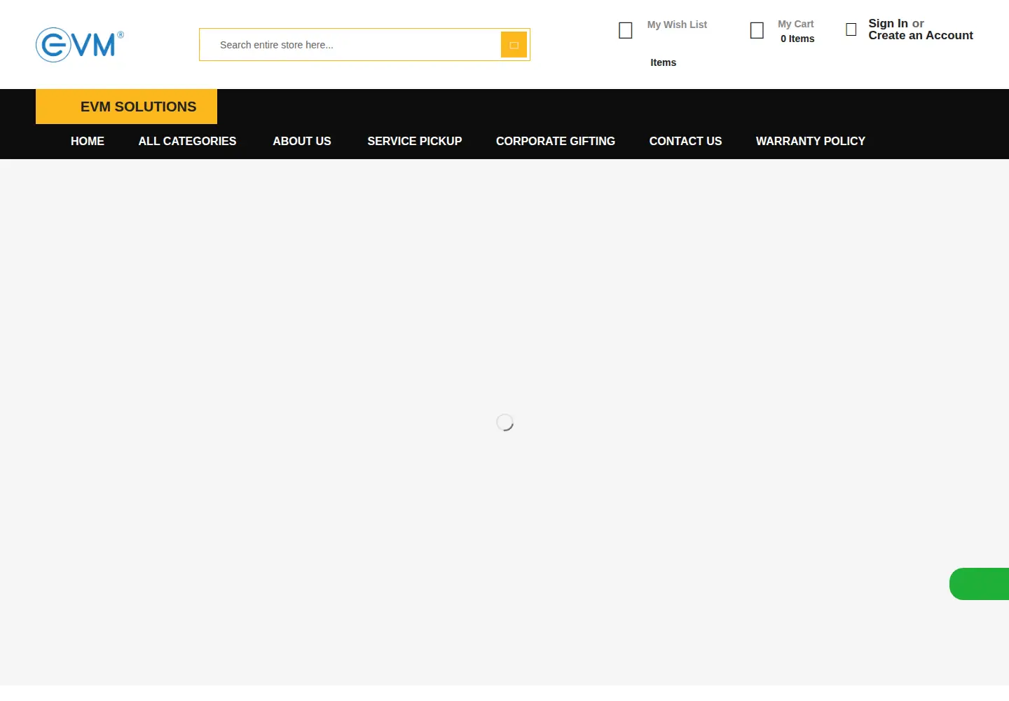
Task: Click the wish list icon
Action: [x=626, y=30]
